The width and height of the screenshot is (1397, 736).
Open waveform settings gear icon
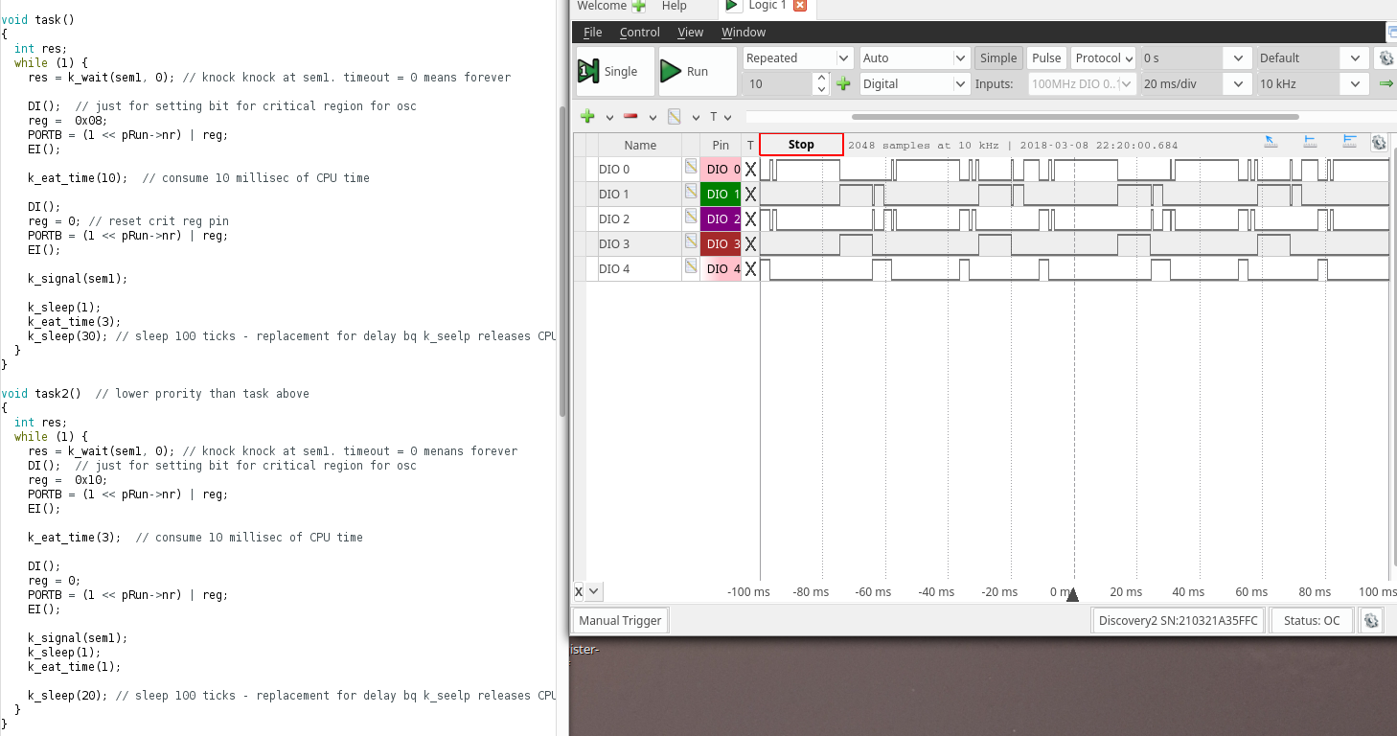[1379, 143]
